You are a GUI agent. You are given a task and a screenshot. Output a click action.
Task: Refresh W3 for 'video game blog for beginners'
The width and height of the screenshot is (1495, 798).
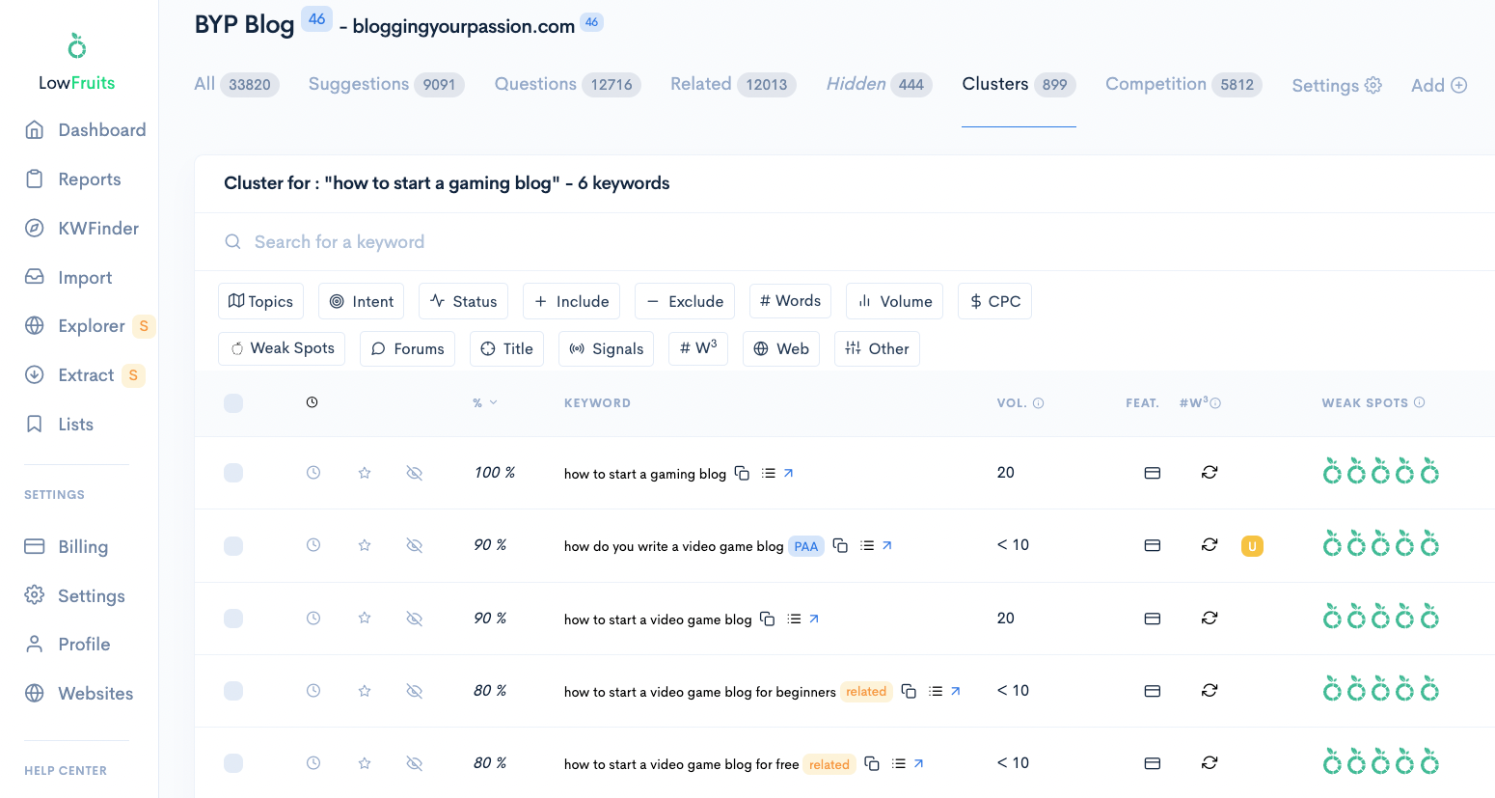coord(1210,690)
